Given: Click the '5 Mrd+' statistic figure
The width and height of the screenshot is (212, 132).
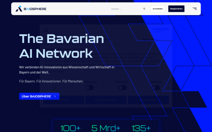Looking at the screenshot, I should tap(106, 128).
